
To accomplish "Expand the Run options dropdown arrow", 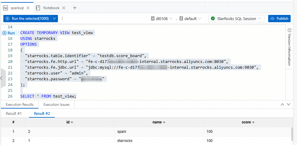I will point(55,19).
